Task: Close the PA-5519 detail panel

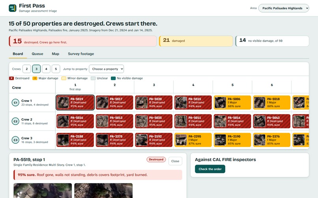Action: [175, 161]
